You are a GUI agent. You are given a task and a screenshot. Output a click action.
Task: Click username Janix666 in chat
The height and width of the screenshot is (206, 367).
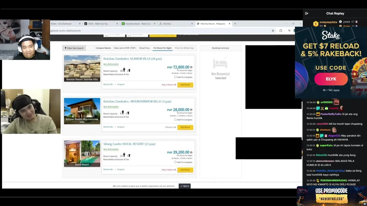[x=322, y=124]
